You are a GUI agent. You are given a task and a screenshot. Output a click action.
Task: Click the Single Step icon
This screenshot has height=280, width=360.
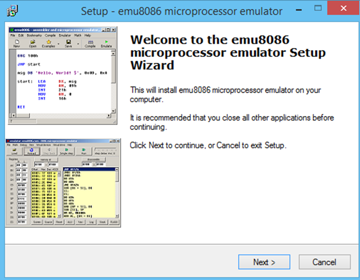[x=66, y=150]
